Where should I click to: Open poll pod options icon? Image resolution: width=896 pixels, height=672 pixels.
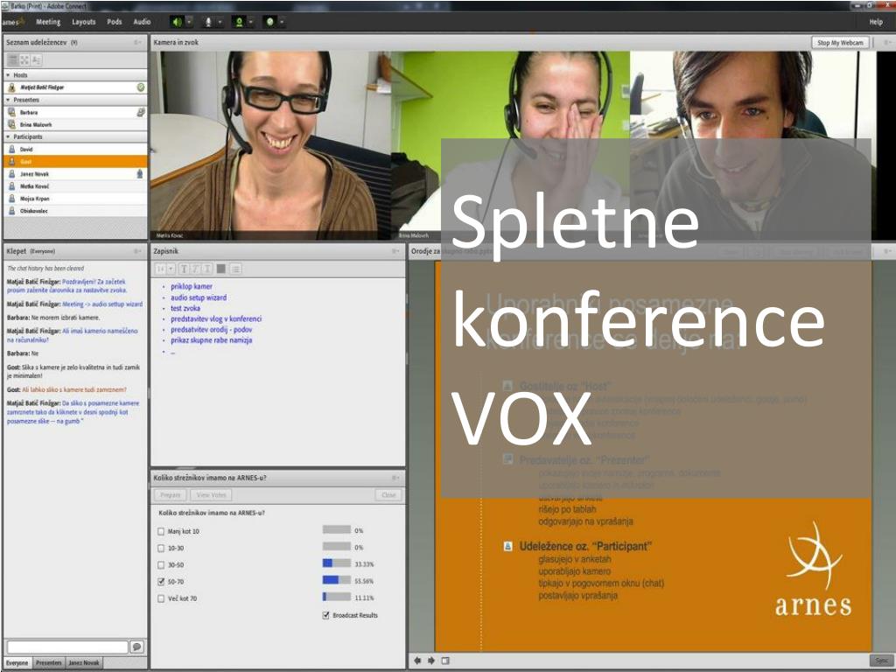point(395,478)
